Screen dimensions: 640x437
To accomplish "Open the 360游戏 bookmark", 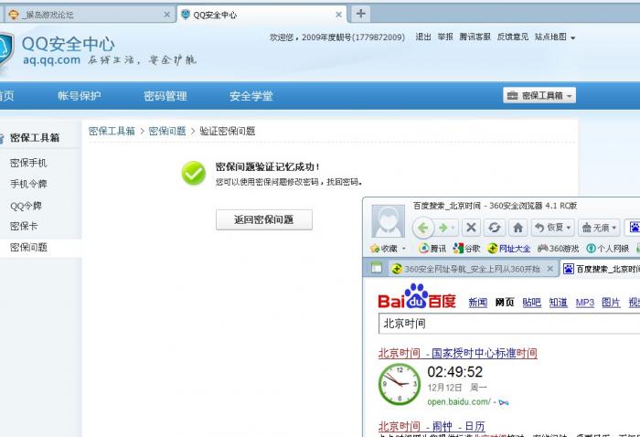I will coord(559,248).
